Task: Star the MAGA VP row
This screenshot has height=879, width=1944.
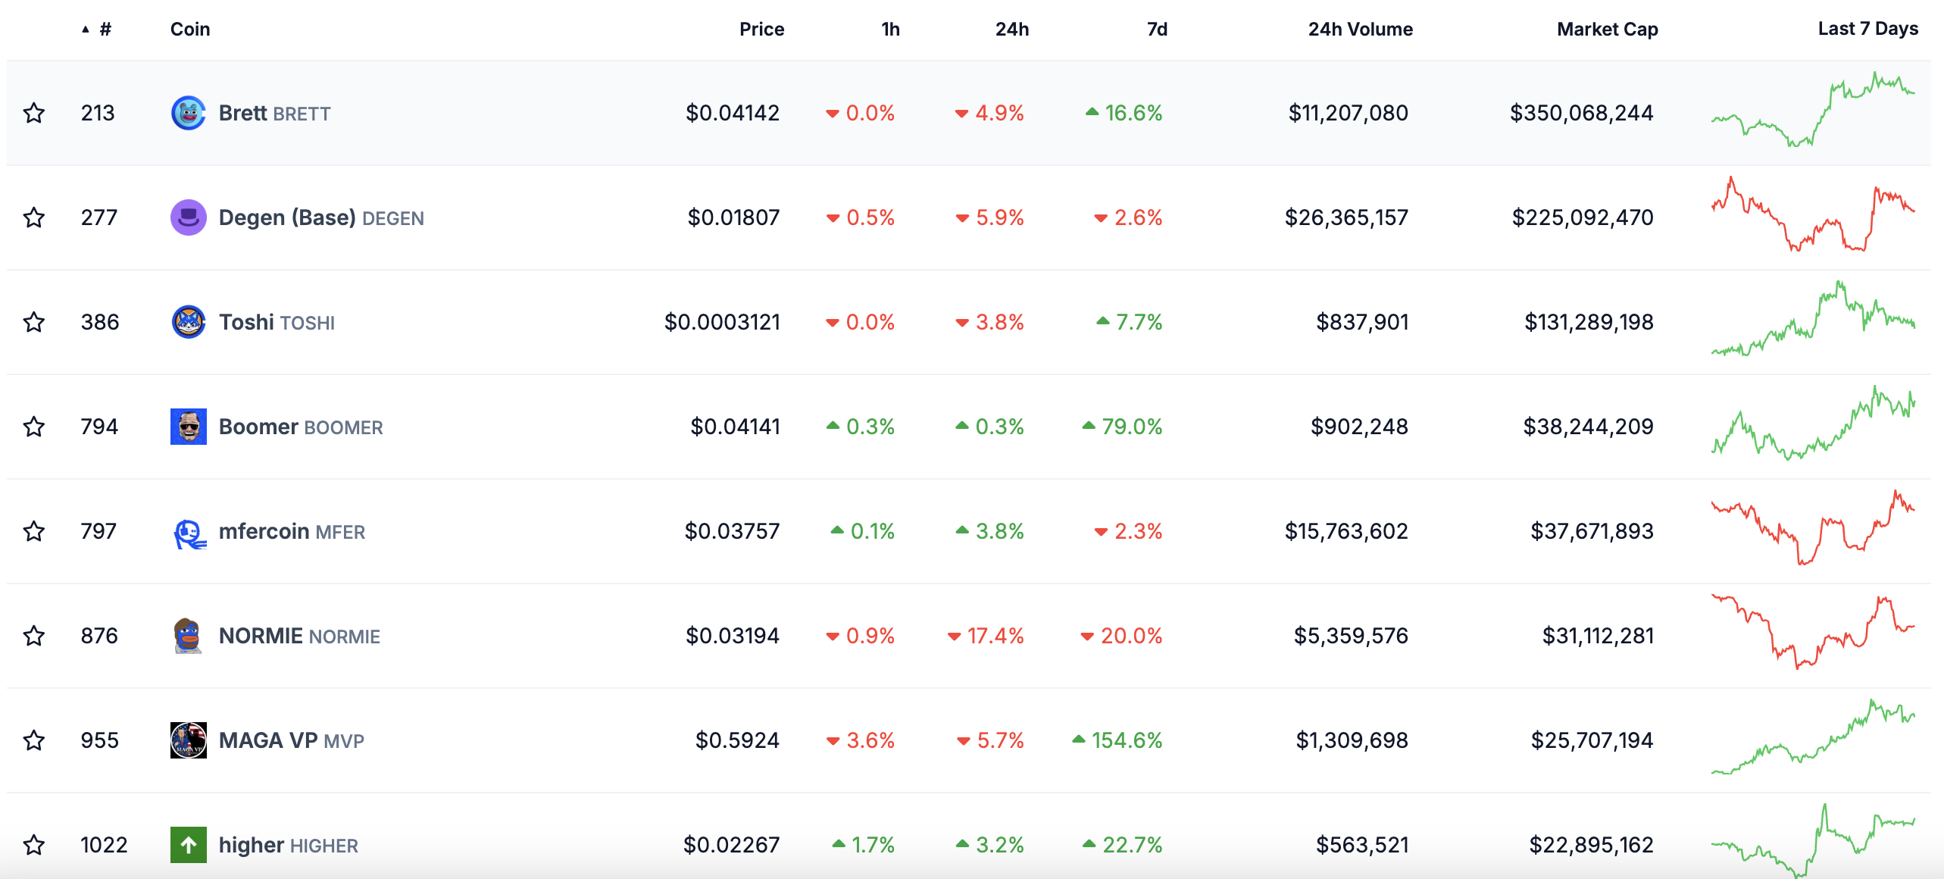Action: [x=34, y=740]
